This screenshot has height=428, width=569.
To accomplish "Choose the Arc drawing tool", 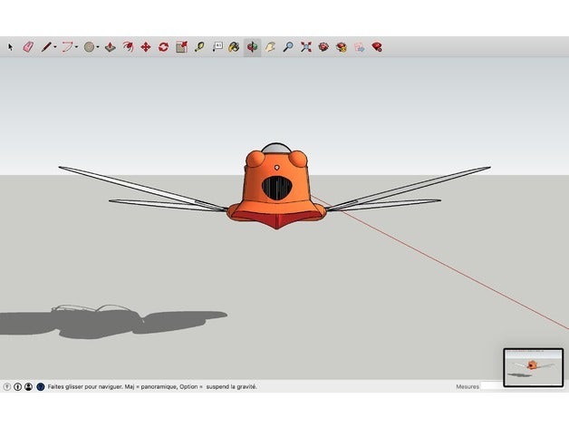I will pos(66,46).
